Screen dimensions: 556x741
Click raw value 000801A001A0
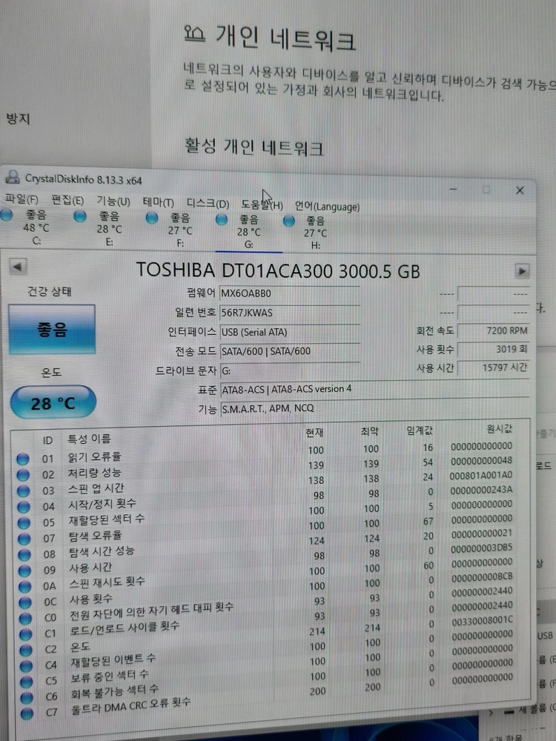point(481,476)
